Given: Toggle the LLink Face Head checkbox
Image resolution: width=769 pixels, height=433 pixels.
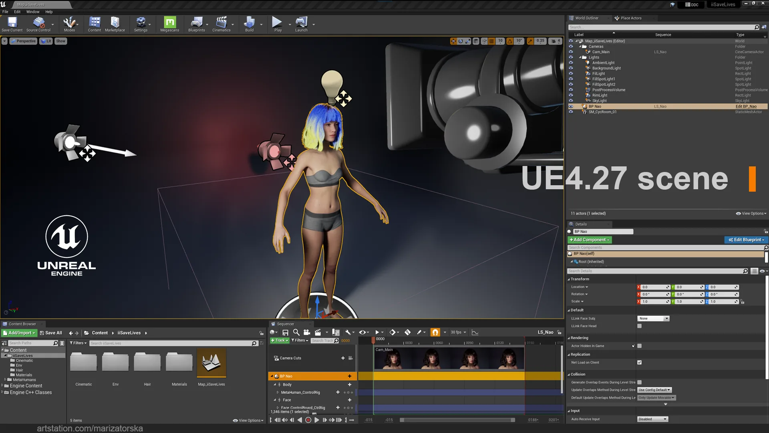Looking at the screenshot, I should pyautogui.click(x=639, y=326).
